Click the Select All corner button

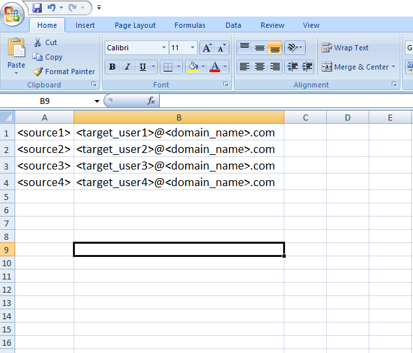coord(7,117)
